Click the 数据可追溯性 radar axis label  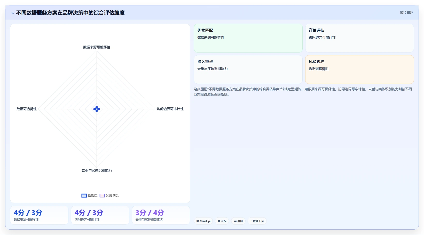click(x=27, y=109)
